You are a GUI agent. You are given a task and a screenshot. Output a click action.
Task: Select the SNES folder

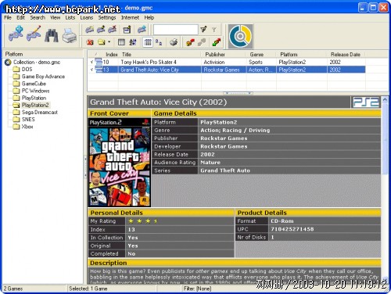[28, 120]
